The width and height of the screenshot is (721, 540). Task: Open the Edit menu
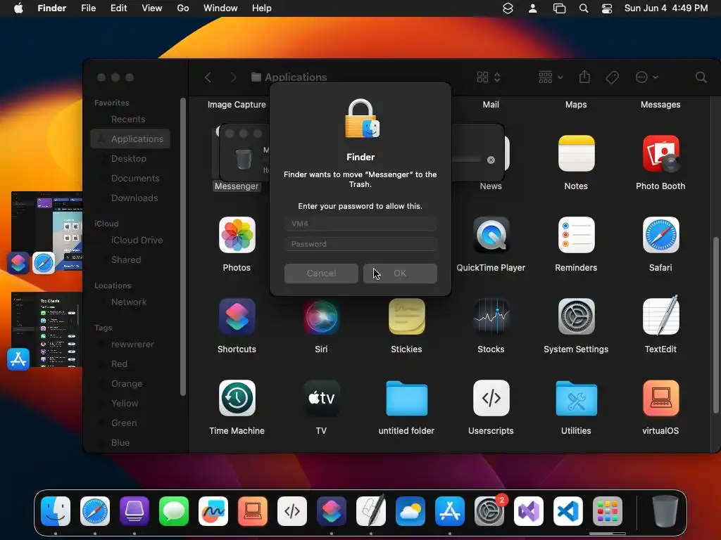[x=118, y=8]
